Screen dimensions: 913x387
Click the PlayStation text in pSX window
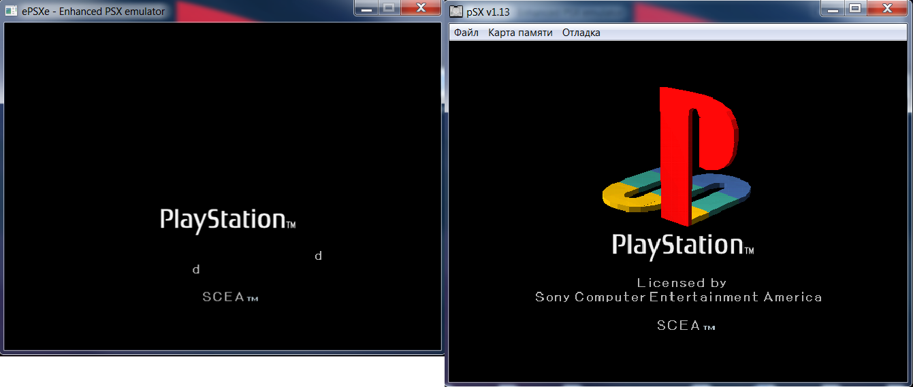click(x=683, y=246)
